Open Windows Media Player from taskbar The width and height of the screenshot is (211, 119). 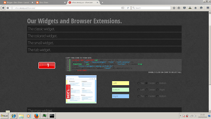click(29, 116)
